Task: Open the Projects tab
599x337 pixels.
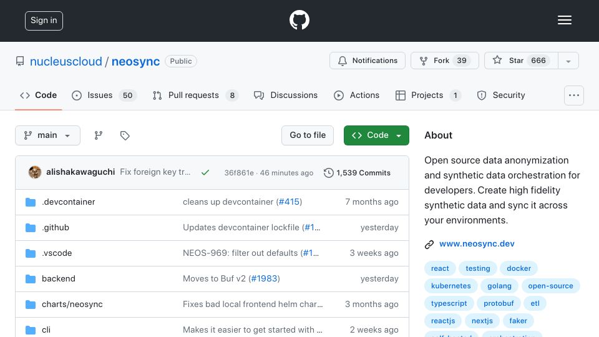Action: pos(428,95)
